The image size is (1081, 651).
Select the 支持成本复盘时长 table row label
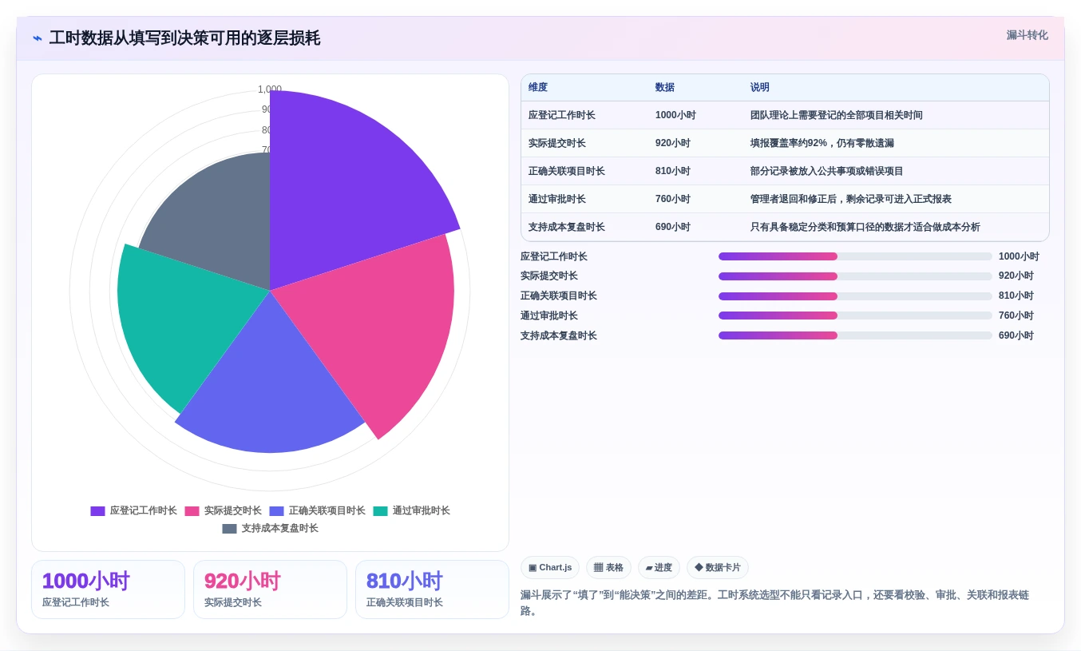[567, 227]
